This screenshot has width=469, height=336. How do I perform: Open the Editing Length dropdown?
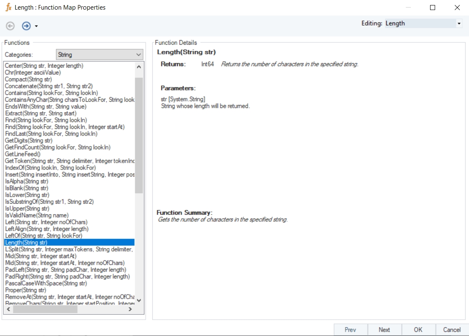pos(459,23)
